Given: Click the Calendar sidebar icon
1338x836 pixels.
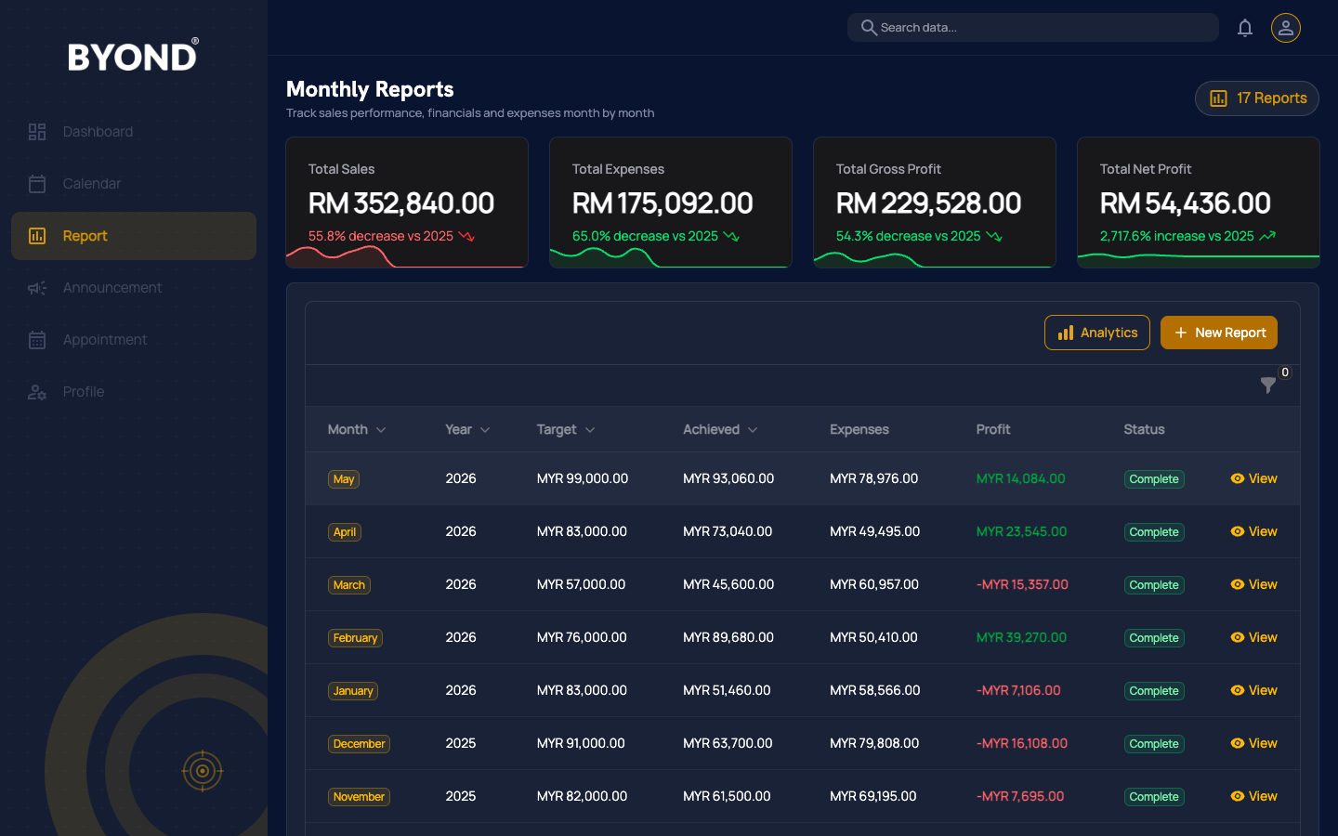Looking at the screenshot, I should click(37, 184).
